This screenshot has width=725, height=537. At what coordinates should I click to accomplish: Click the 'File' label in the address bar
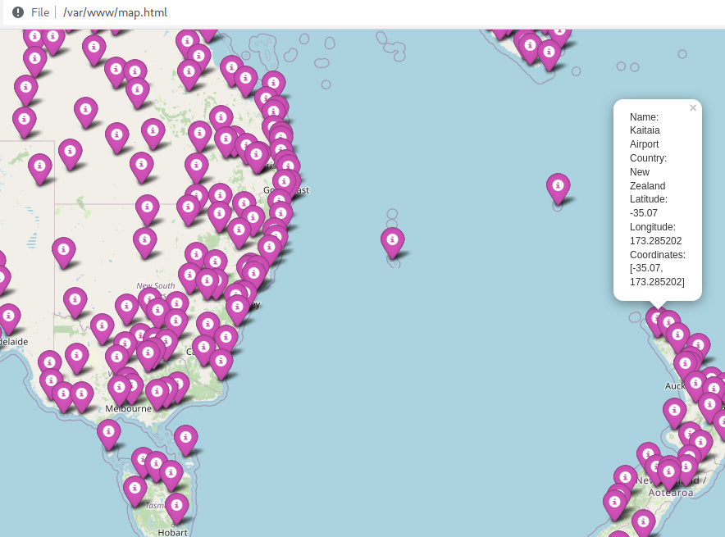pos(39,12)
